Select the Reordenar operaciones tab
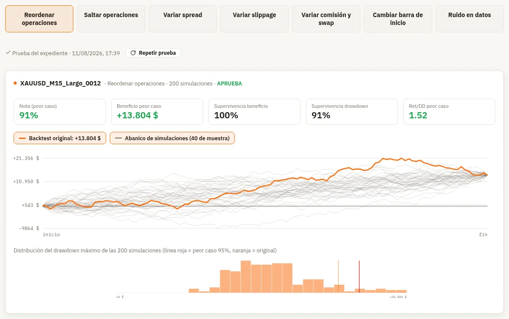This screenshot has width=509, height=319. pyautogui.click(x=39, y=19)
